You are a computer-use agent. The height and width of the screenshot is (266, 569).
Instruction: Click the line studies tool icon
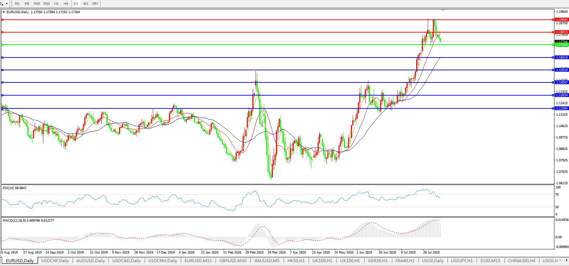pos(2,3)
